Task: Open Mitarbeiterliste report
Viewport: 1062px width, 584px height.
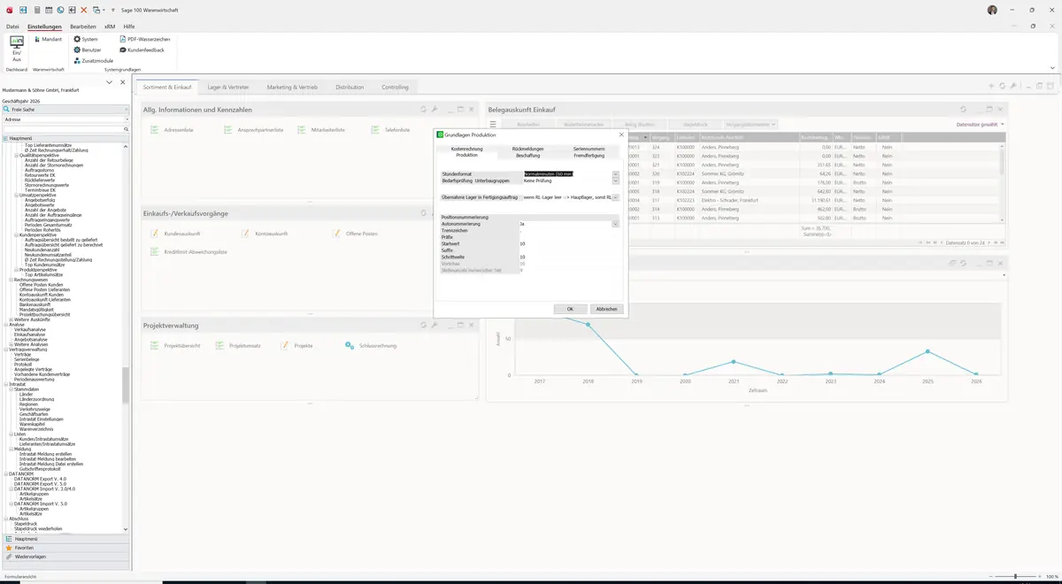Action: pos(322,130)
